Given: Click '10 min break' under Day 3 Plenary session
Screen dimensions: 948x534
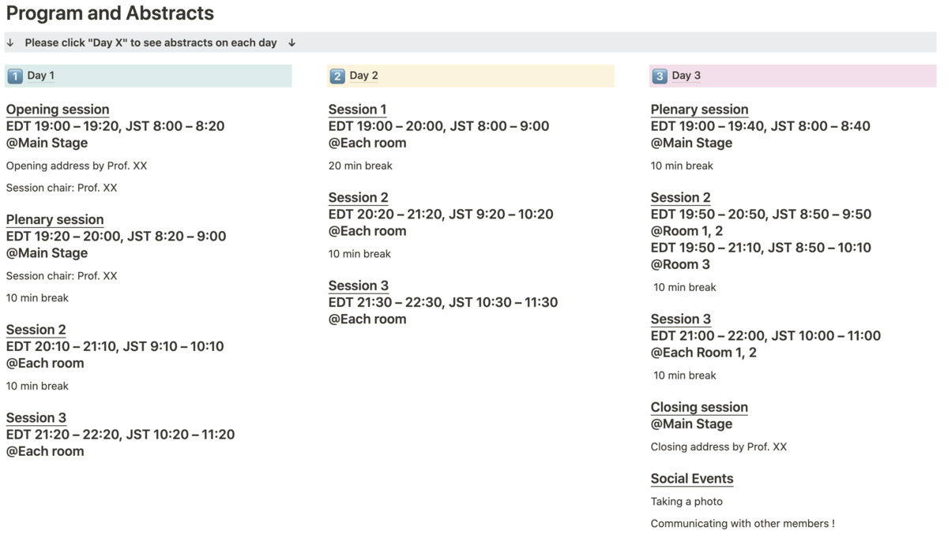Looking at the screenshot, I should pyautogui.click(x=682, y=166).
